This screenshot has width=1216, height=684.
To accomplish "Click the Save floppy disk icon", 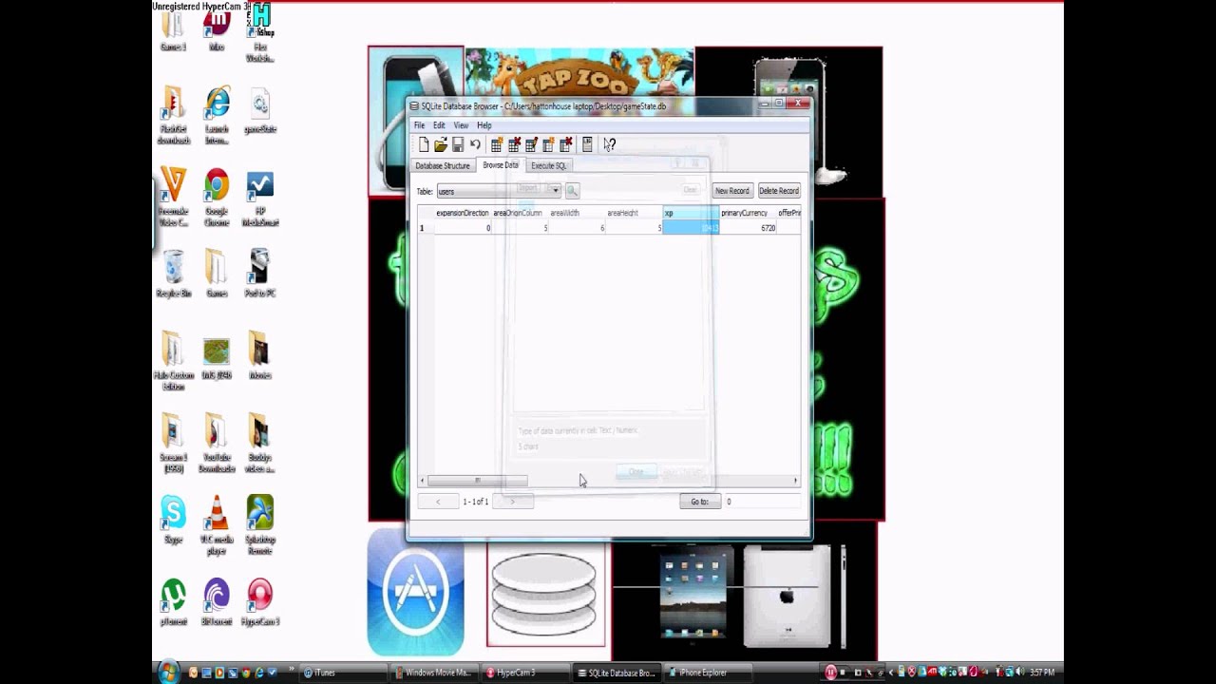I will [x=458, y=144].
